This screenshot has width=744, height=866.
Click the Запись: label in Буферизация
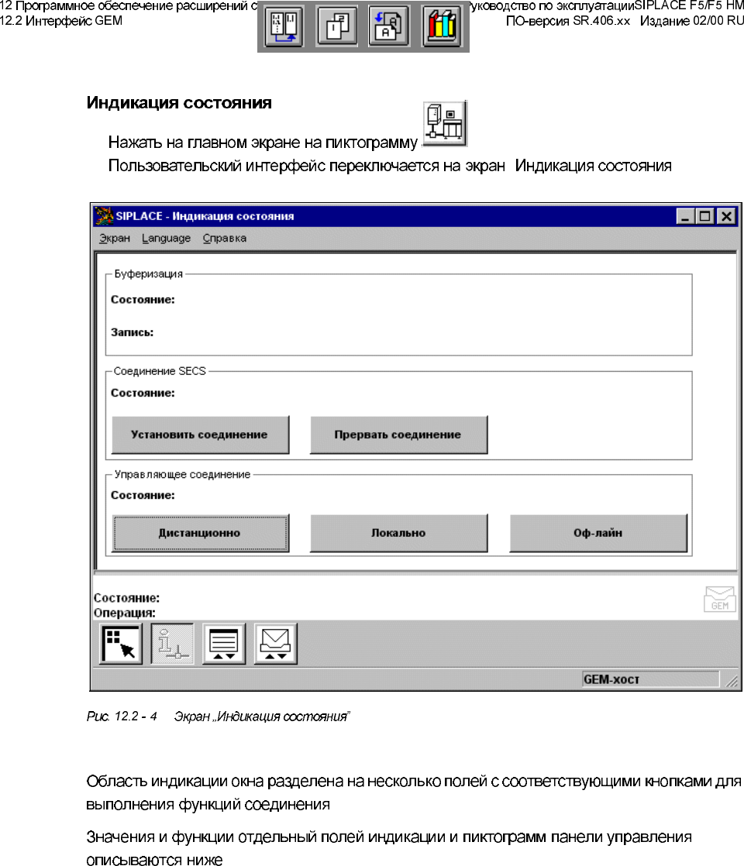coord(132,332)
